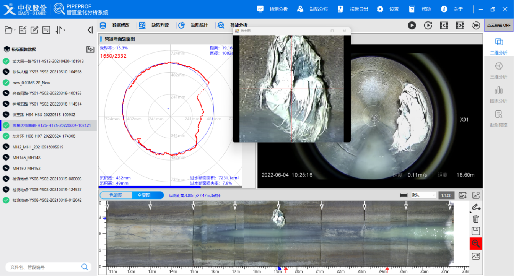Click the pencil edit project icon
The width and height of the screenshot is (514, 276).
coord(34,30)
